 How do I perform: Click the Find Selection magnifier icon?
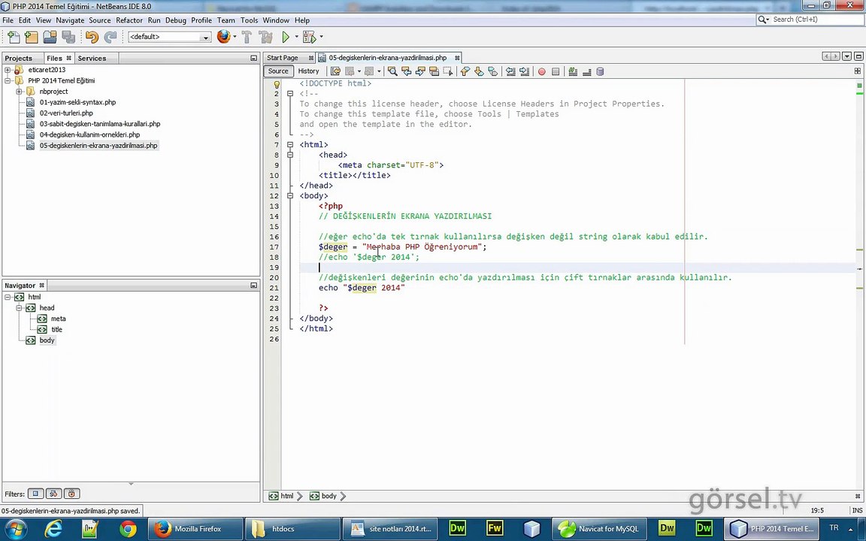[392, 71]
